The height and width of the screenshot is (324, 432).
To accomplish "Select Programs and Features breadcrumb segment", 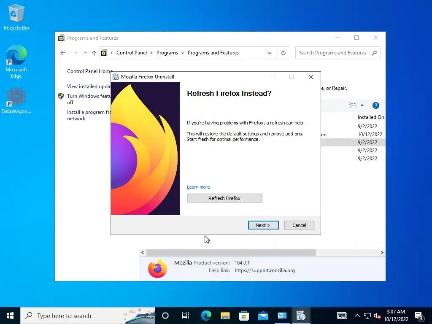I will pos(213,53).
